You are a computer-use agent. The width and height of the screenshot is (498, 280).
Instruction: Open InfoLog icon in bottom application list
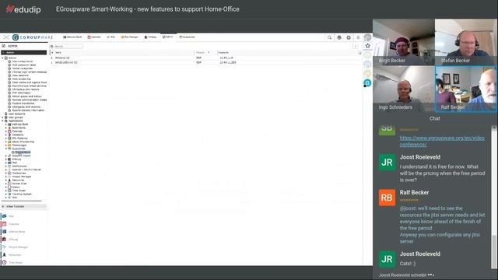pos(5,239)
